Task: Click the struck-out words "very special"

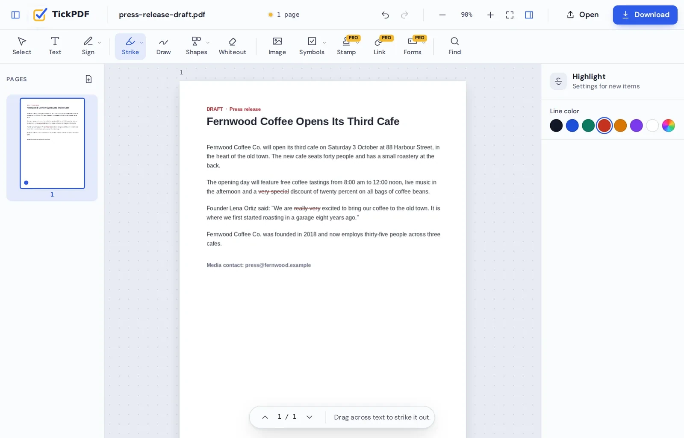Action: [274, 191]
